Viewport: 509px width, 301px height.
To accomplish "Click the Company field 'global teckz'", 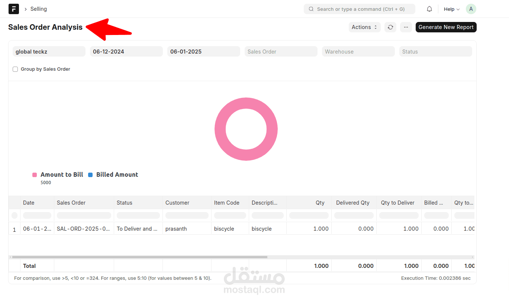I will (x=49, y=52).
